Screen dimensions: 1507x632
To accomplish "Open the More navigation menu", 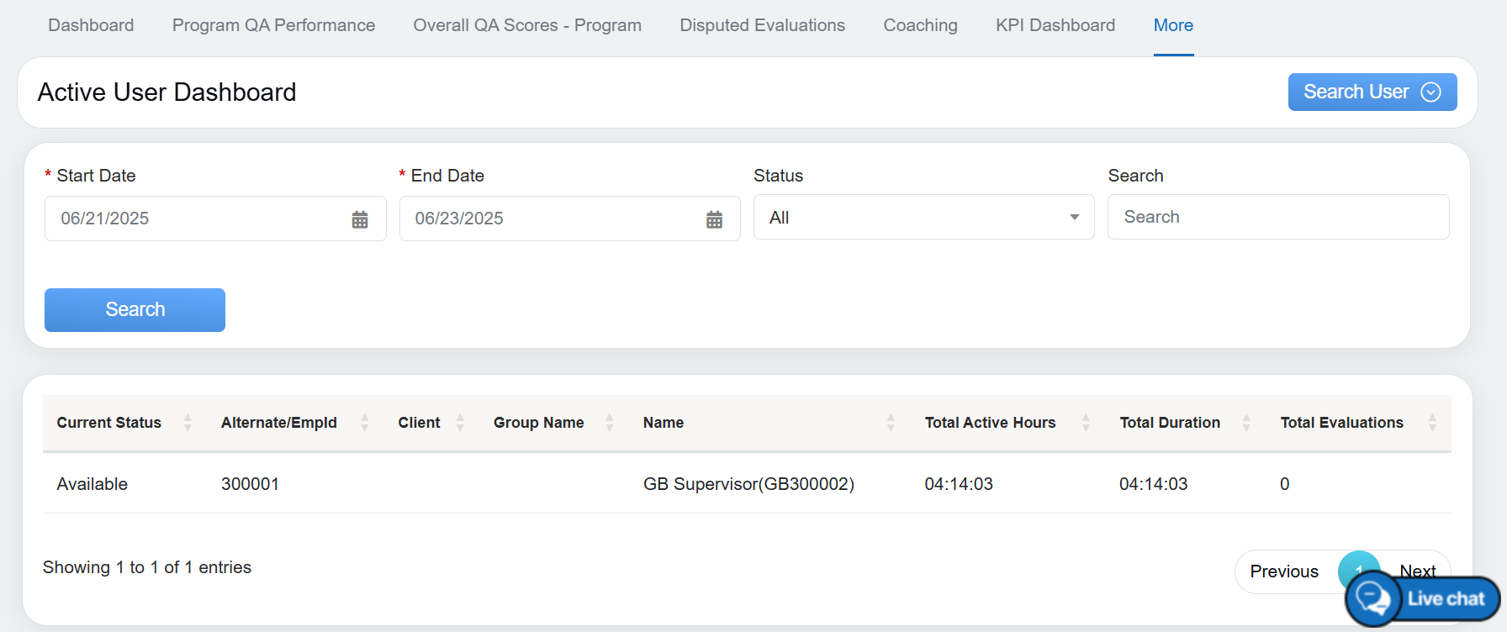I will (x=1173, y=25).
